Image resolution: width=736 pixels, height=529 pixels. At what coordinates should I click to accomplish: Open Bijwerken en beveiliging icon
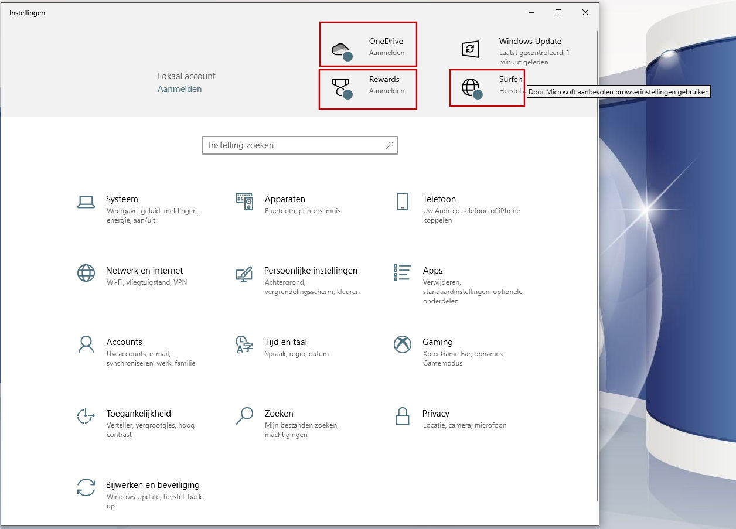(86, 487)
